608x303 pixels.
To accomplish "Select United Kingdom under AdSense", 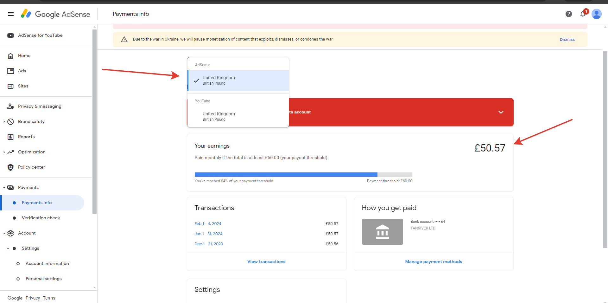I will pyautogui.click(x=238, y=81).
